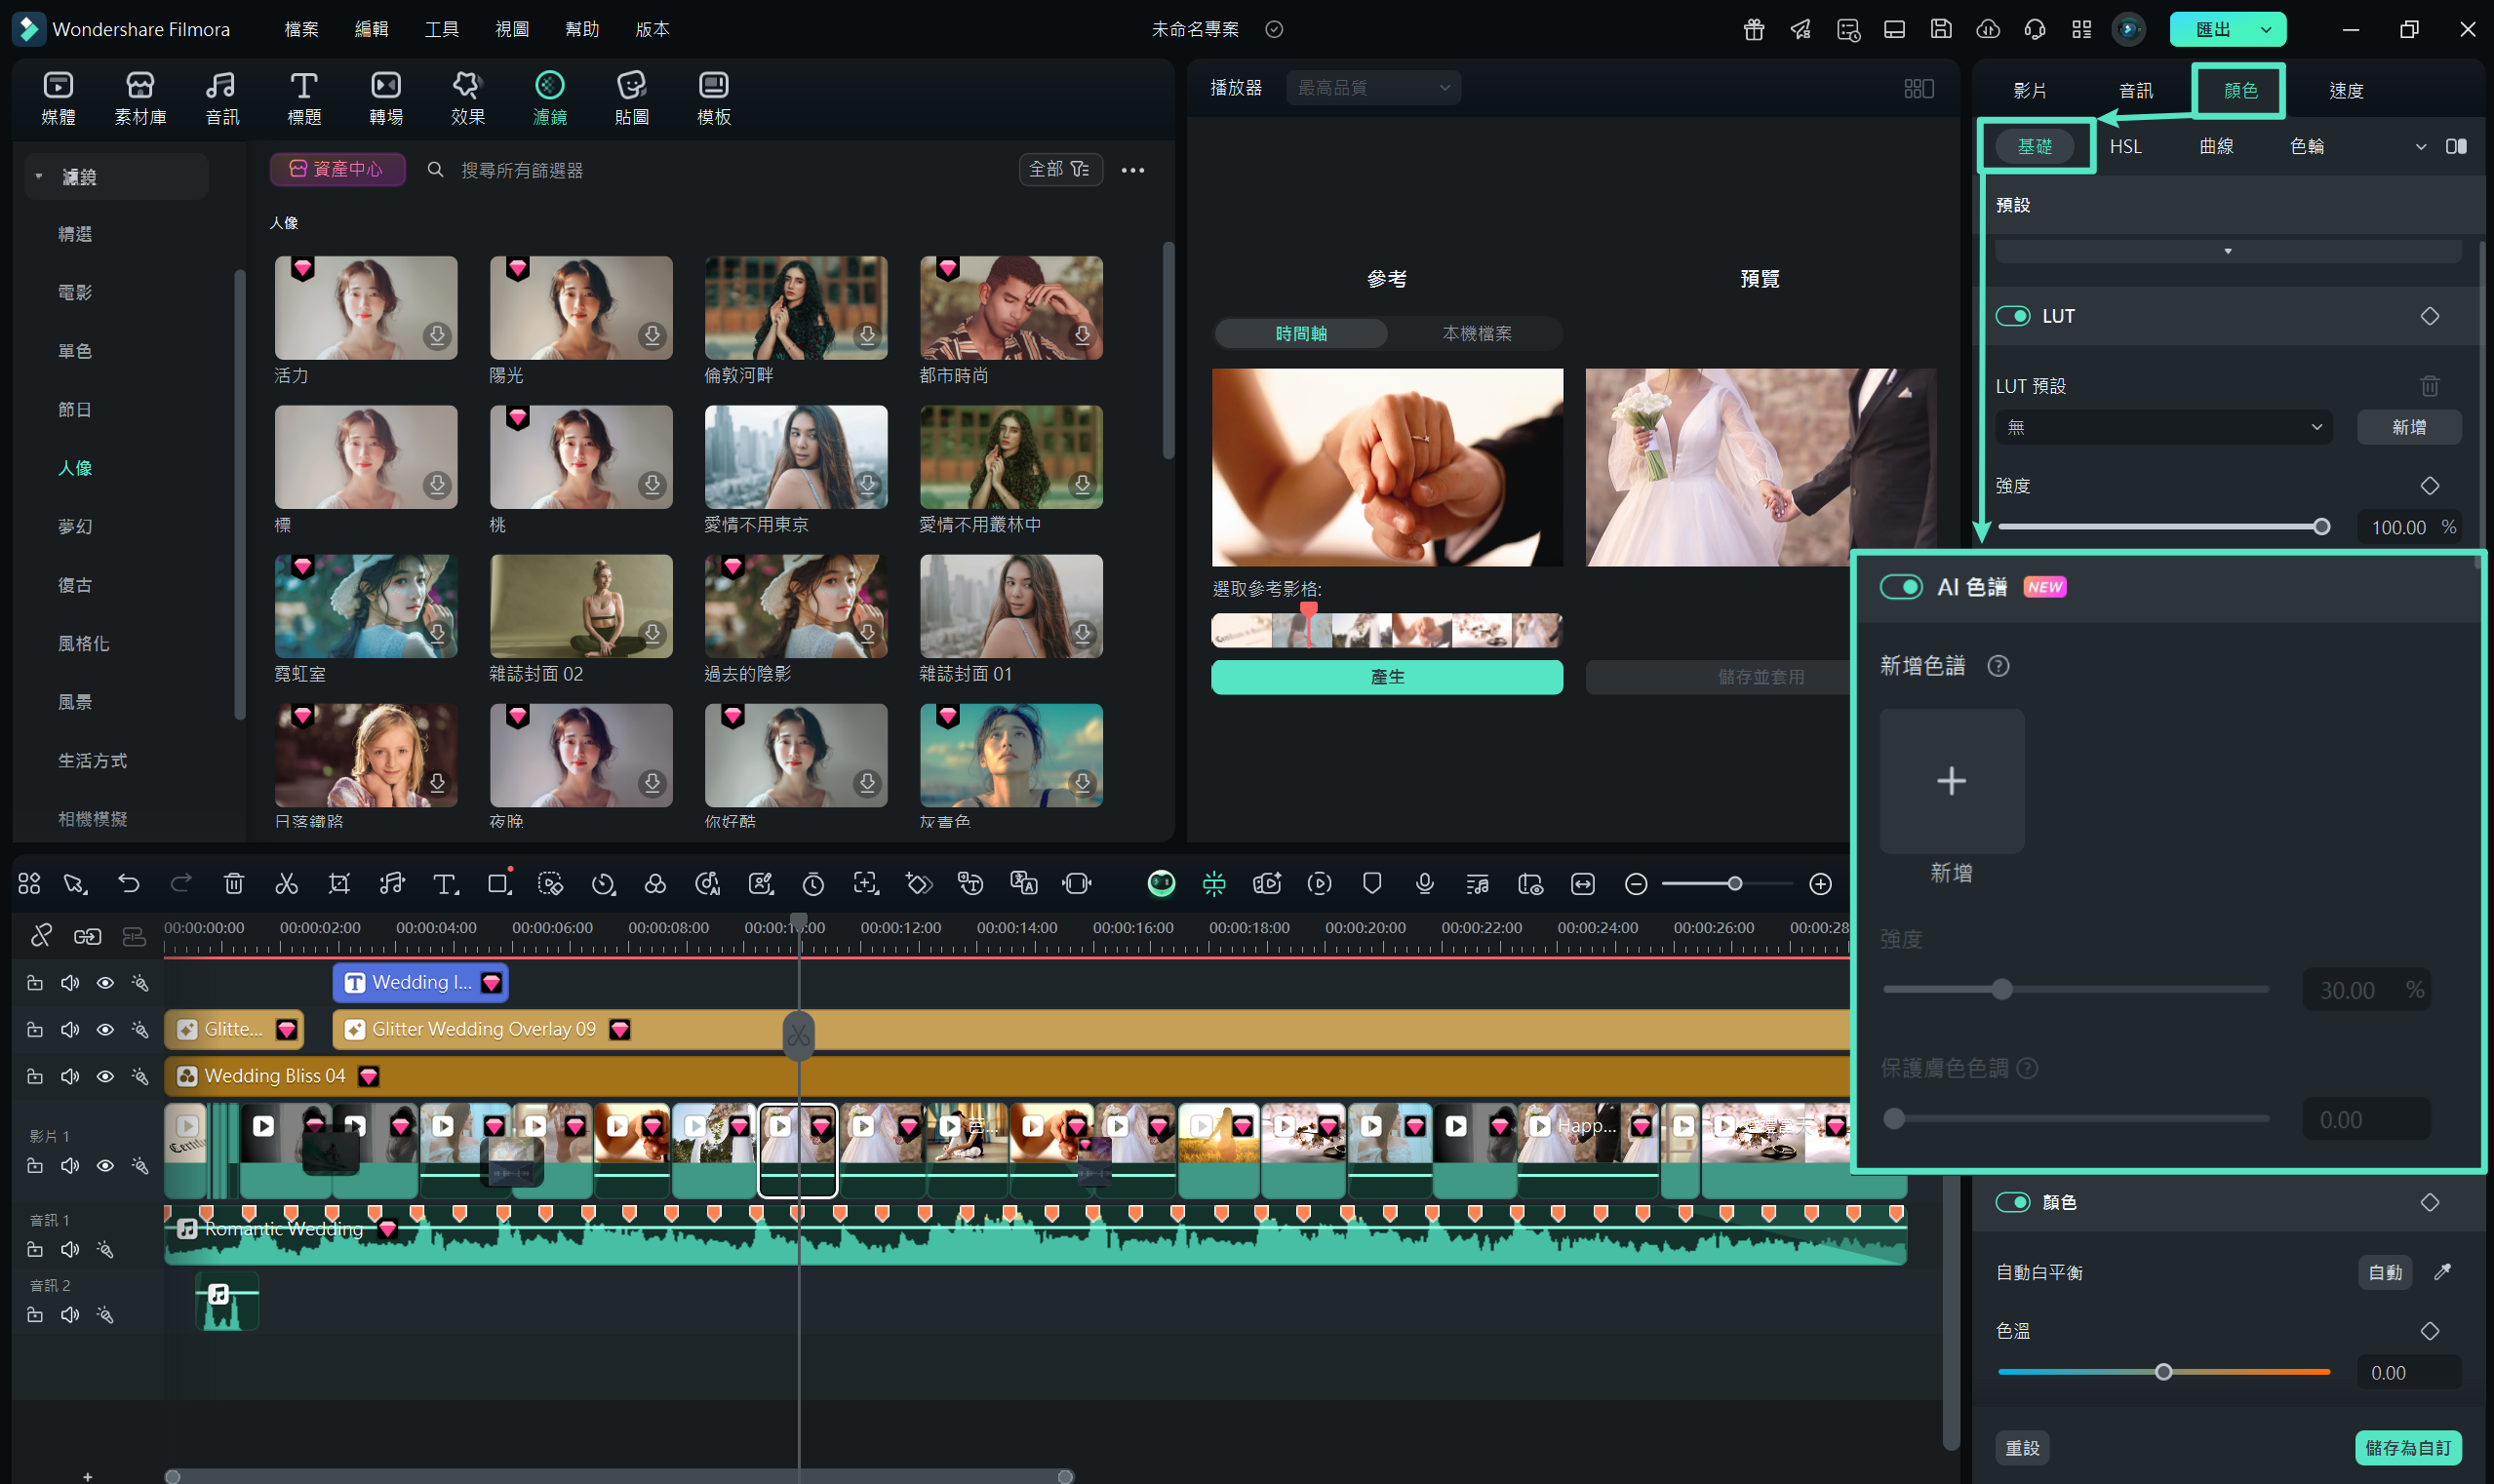Image resolution: width=2494 pixels, height=1484 pixels.
Task: Zoom out the timeline with minus icon
Action: tap(1636, 884)
